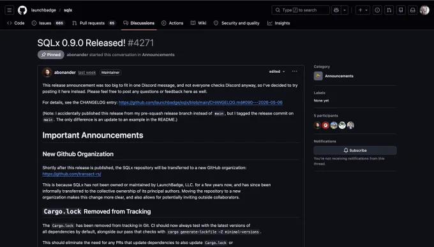Switch to the Wiki tab
This screenshot has height=247, width=434.
(x=198, y=23)
